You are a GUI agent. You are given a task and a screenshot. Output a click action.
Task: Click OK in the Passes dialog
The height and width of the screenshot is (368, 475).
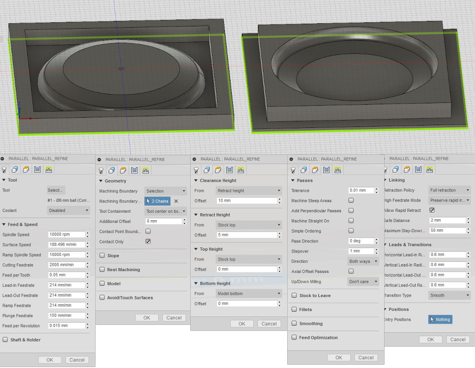339,358
